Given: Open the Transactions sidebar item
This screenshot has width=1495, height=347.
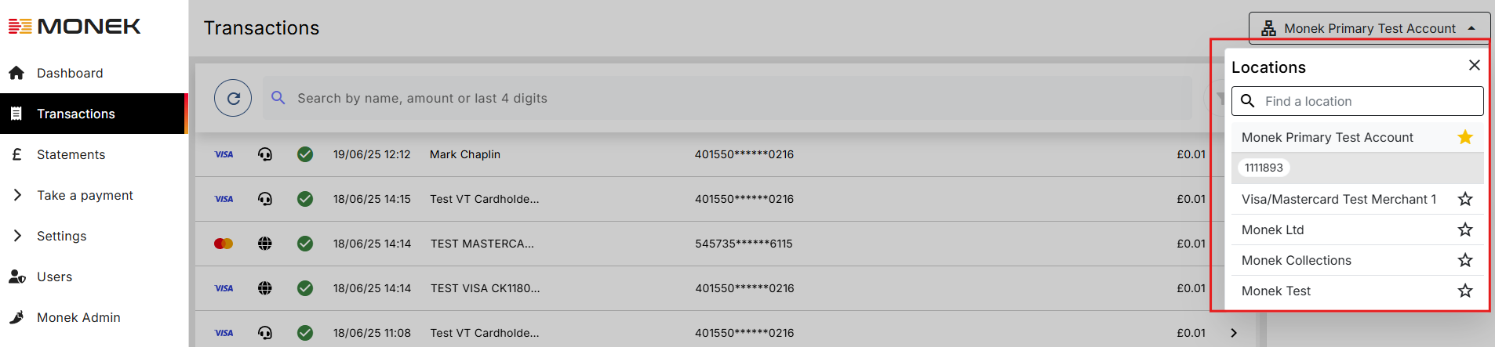Looking at the screenshot, I should click(93, 114).
